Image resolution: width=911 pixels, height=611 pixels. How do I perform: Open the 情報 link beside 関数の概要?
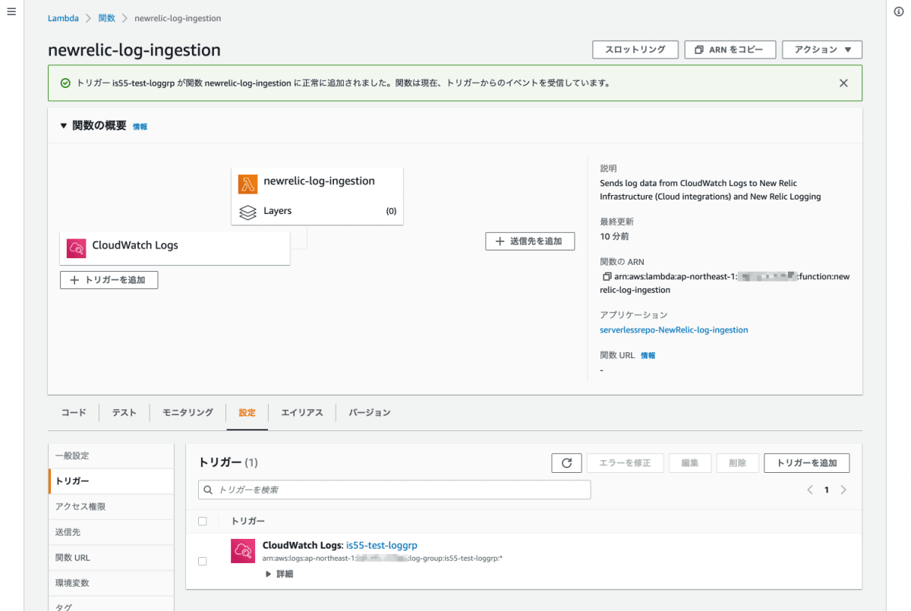140,127
